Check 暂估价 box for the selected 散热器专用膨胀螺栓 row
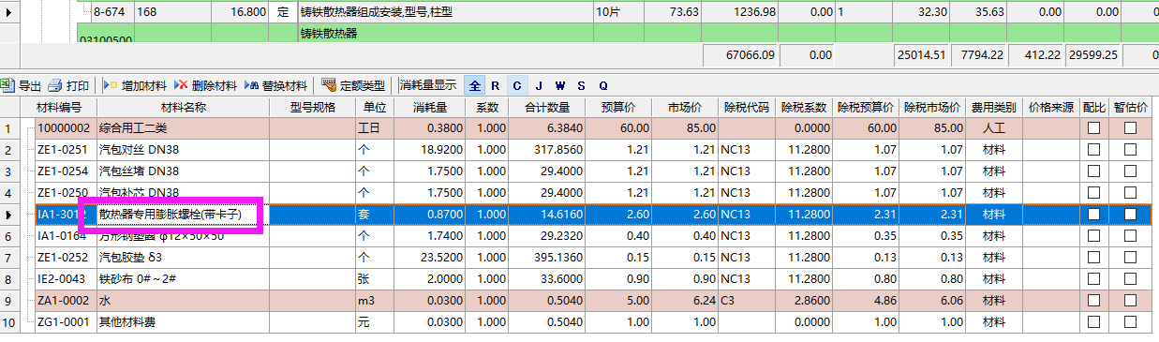The width and height of the screenshot is (1159, 342). coord(1131,215)
